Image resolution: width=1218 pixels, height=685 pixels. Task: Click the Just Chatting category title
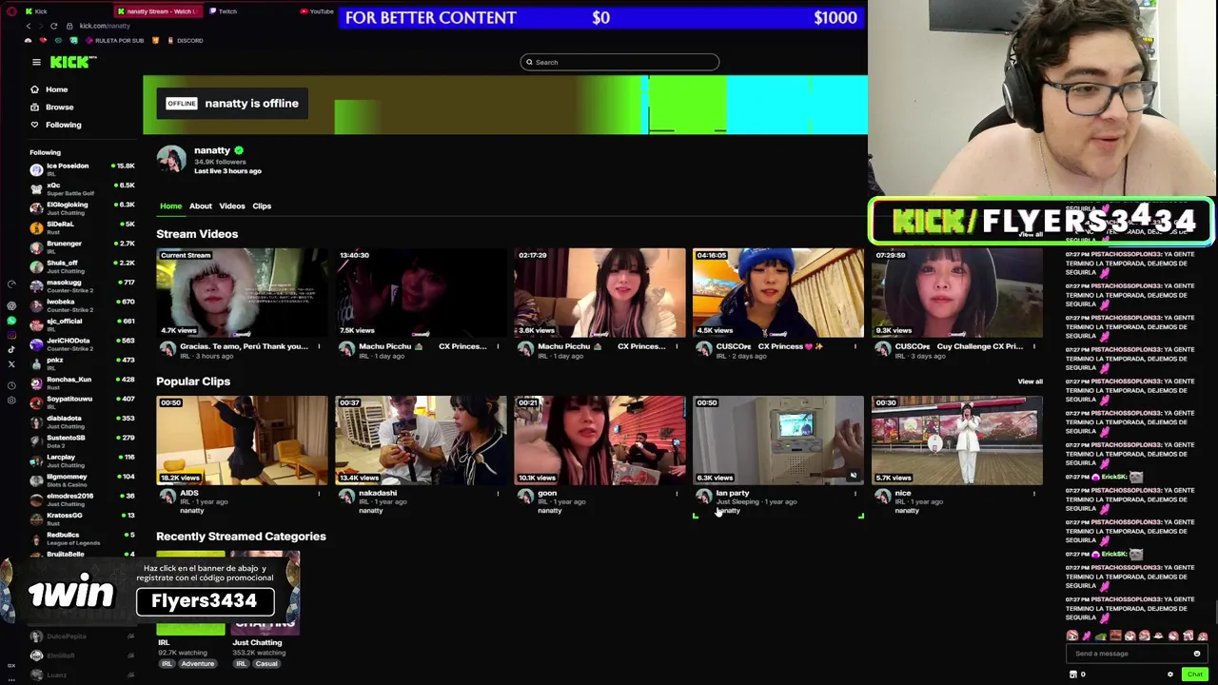point(257,643)
